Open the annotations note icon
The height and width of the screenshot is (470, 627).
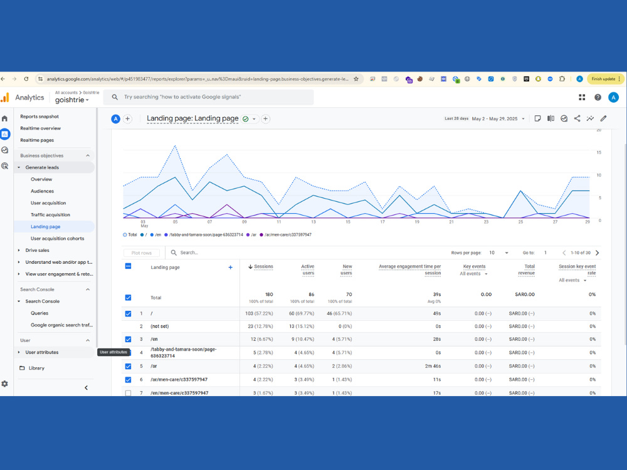click(537, 118)
